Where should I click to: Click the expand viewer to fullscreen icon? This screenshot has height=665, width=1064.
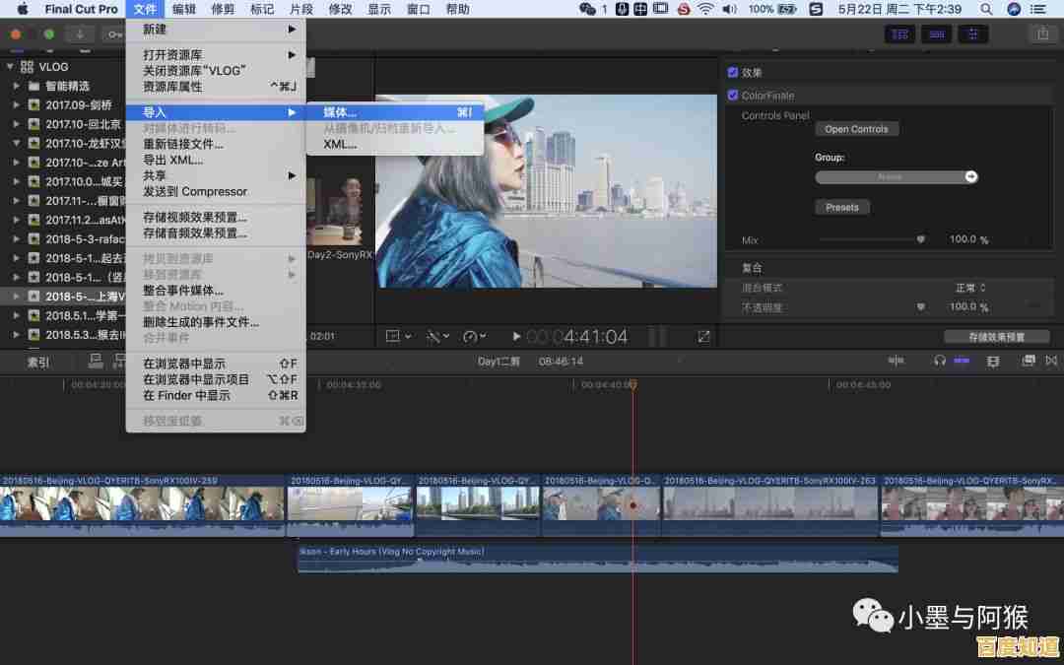[x=703, y=336]
